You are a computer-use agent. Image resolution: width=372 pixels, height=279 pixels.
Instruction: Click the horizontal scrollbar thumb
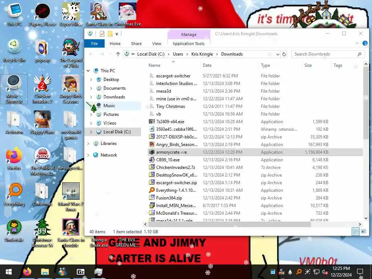point(230,224)
